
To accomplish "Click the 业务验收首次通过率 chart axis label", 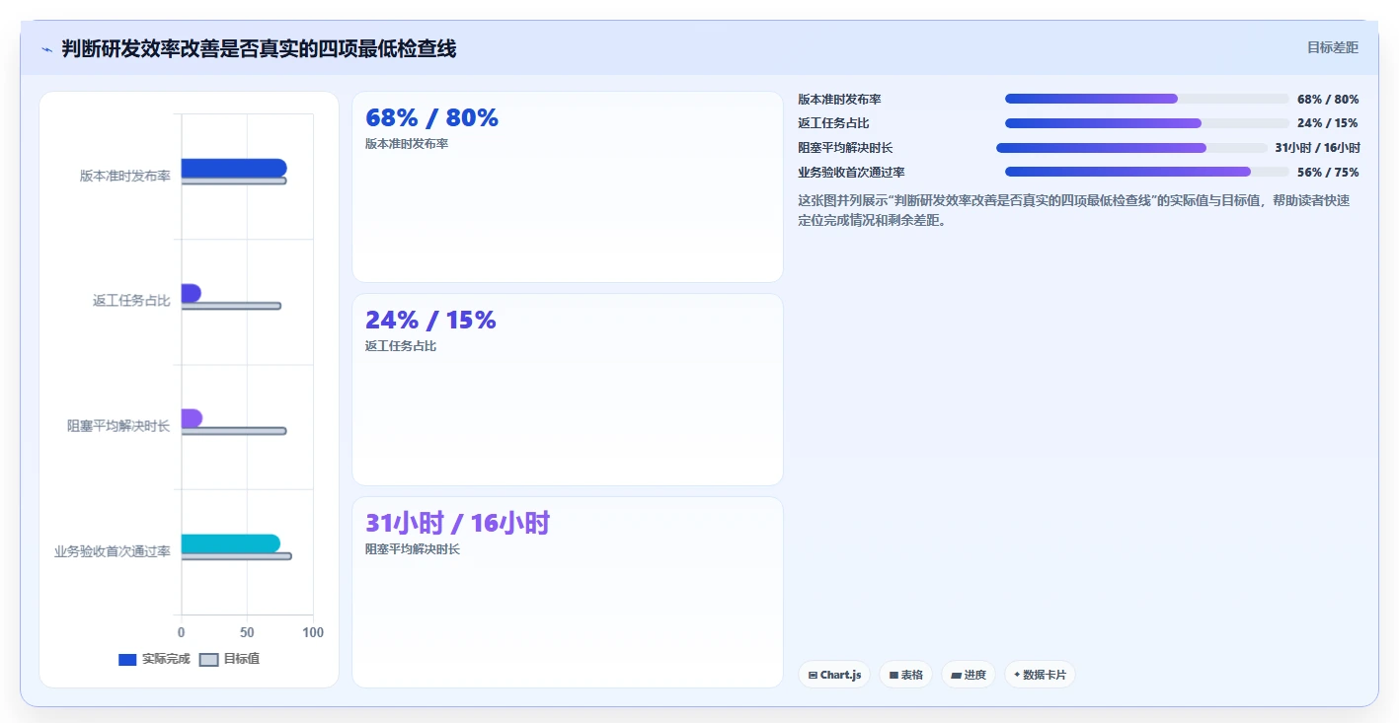I will click(x=113, y=551).
